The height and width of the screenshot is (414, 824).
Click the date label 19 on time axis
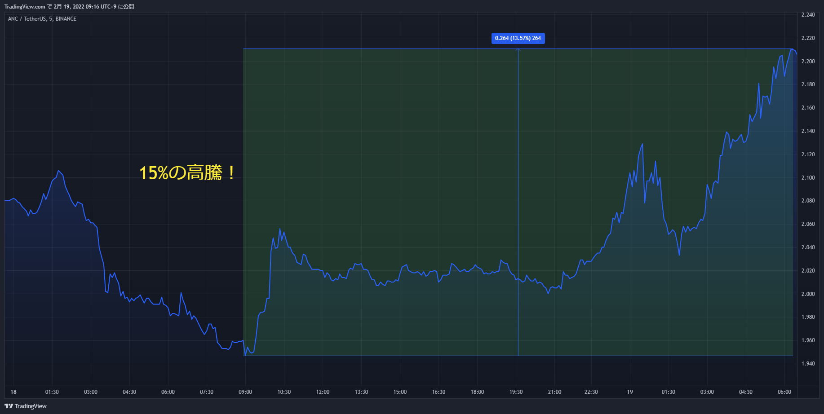[630, 392]
